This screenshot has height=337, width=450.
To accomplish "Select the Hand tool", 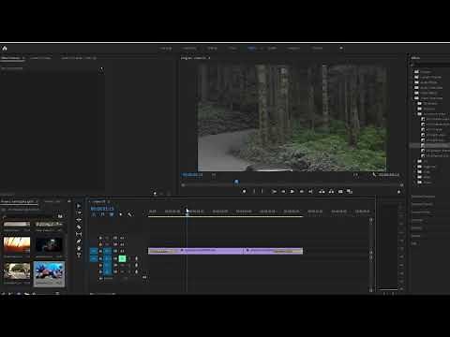I will [x=79, y=248].
